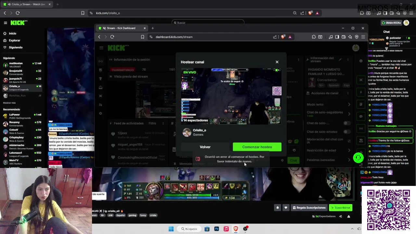Image resolution: width=416 pixels, height=234 pixels.
Task: Show hidden system tray icons
Action: (x=352, y=229)
